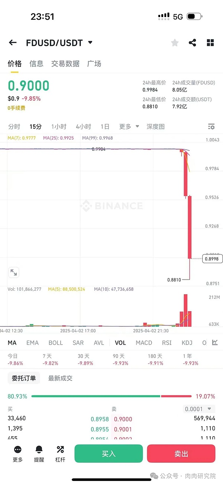The height and width of the screenshot is (485, 223).
Task: Switch to the 最新成交 tab
Action: point(60,379)
